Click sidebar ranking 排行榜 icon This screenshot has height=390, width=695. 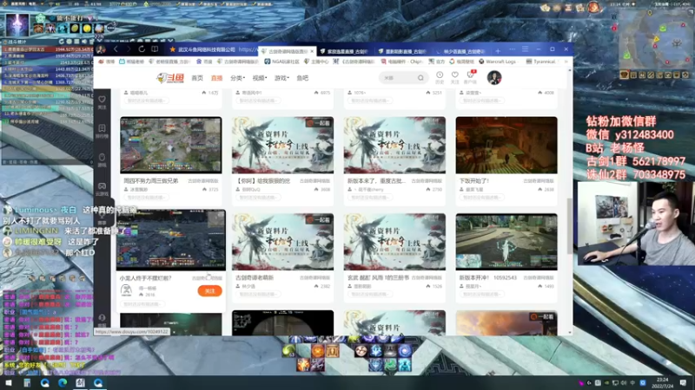pyautogui.click(x=102, y=131)
